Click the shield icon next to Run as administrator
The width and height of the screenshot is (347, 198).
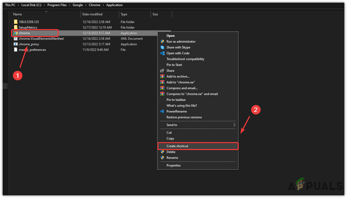coord(162,42)
